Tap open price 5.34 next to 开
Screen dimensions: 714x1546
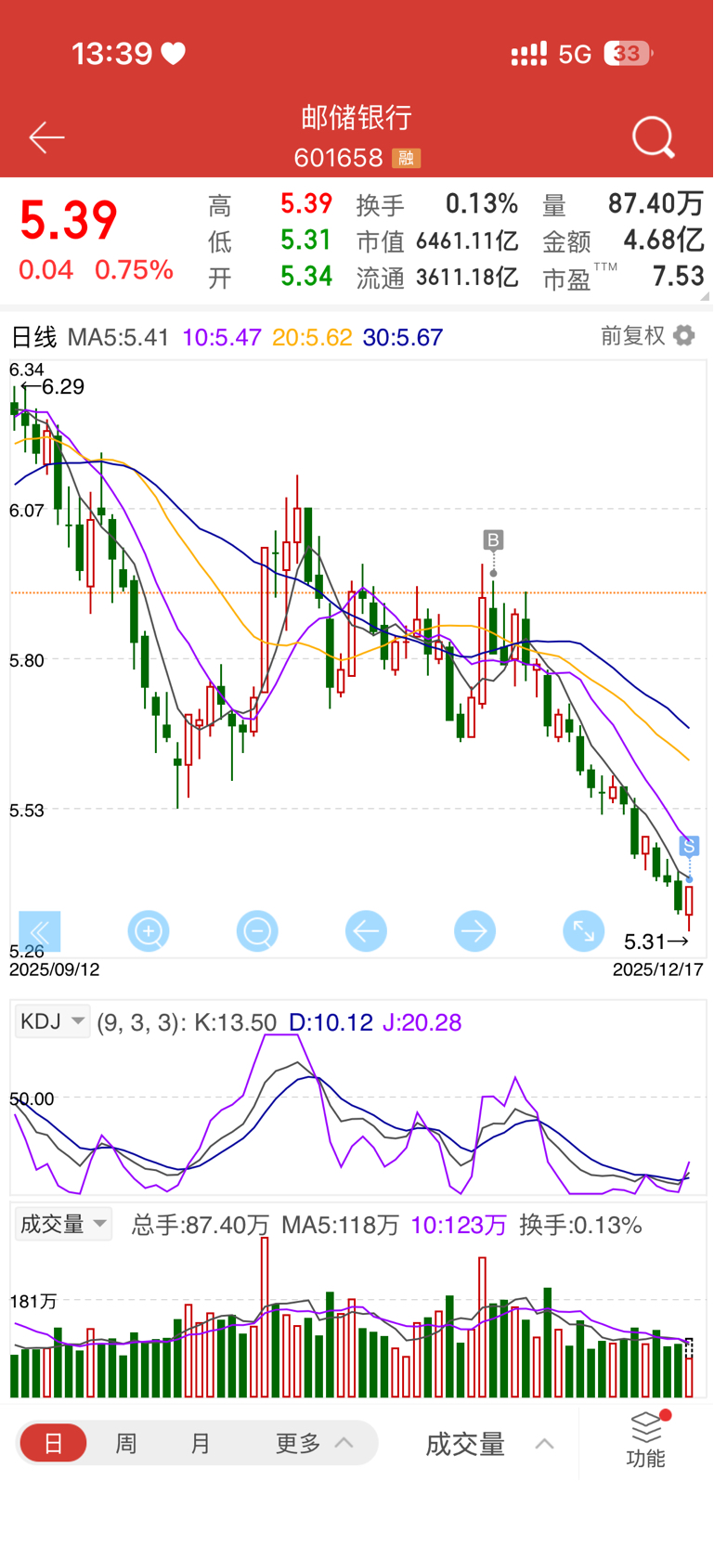pyautogui.click(x=306, y=276)
